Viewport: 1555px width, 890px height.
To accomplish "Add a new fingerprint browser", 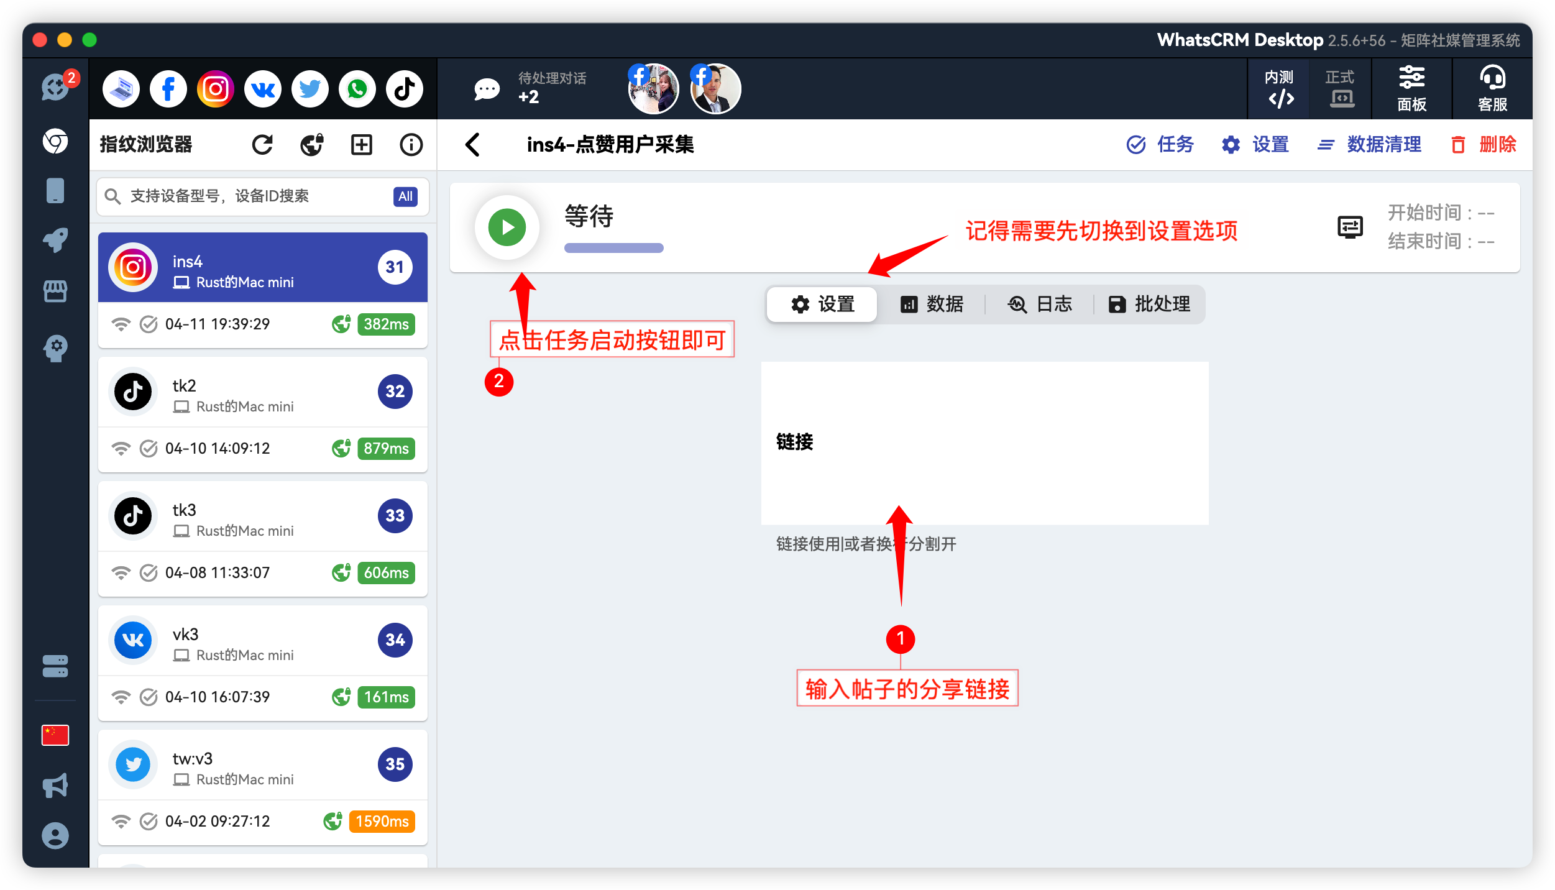I will [361, 144].
